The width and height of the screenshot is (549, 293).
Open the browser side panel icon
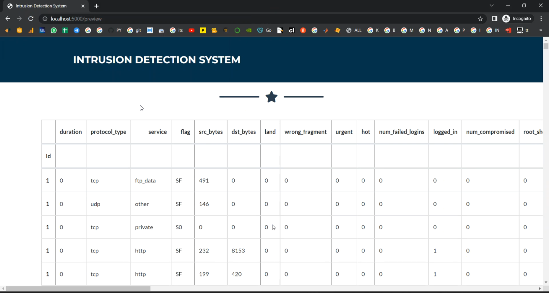point(494,18)
